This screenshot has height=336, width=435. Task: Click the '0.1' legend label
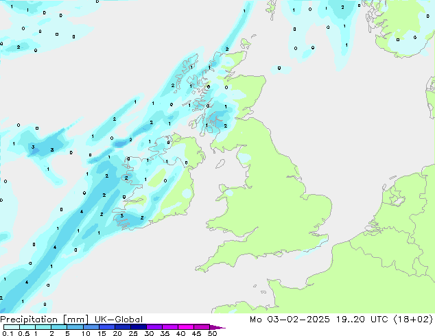point(8,333)
